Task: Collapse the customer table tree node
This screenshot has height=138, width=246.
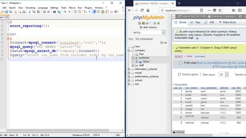Action: tap(133, 58)
